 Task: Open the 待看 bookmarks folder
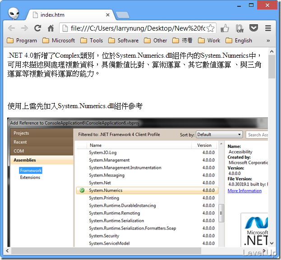182,41
